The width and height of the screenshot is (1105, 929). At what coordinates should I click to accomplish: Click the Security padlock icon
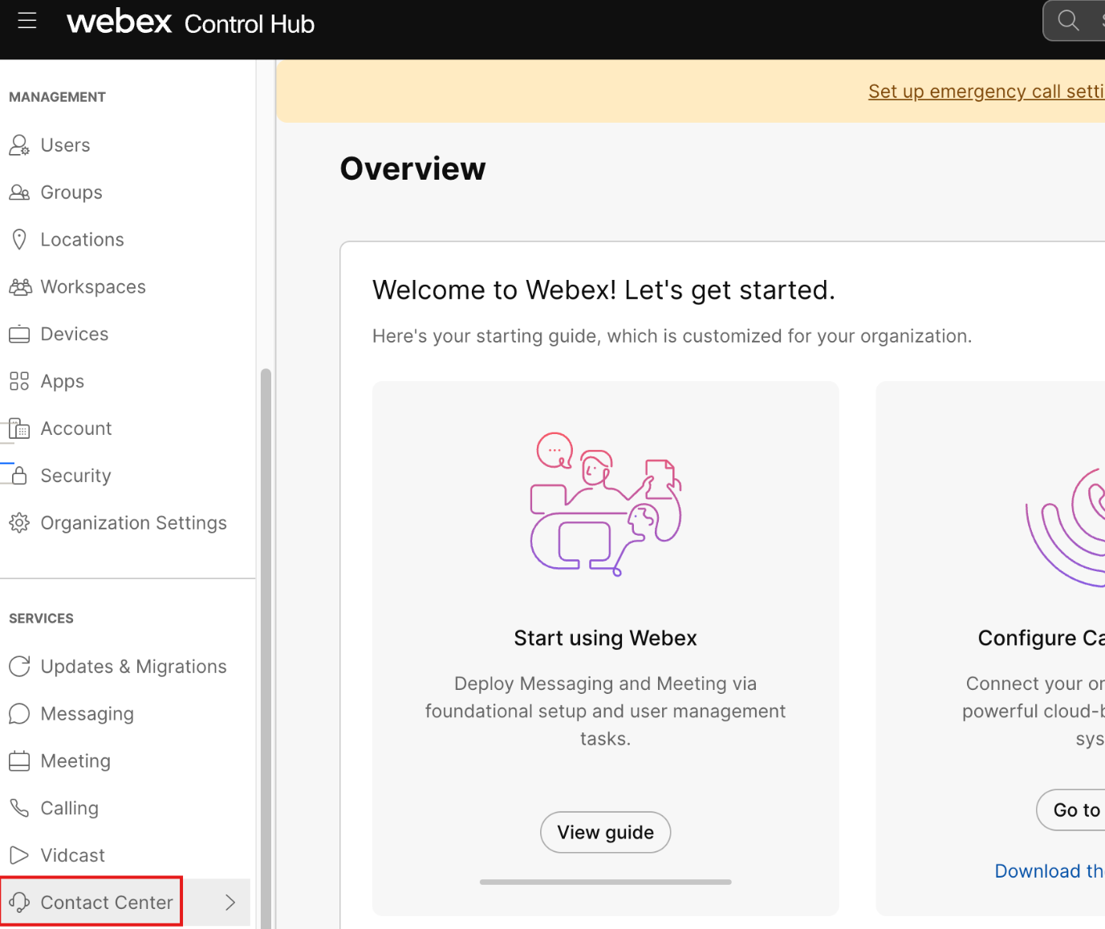(19, 476)
